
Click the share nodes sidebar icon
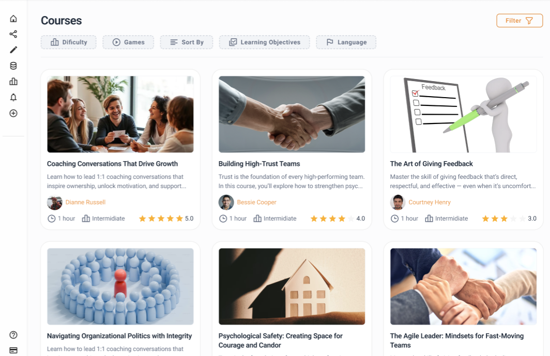point(13,34)
